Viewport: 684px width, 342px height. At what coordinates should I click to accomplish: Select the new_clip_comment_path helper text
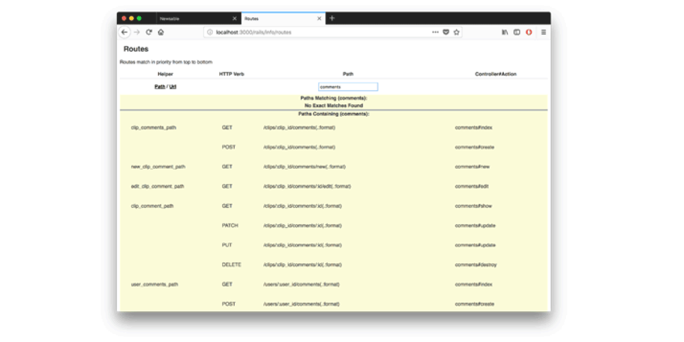(x=158, y=167)
